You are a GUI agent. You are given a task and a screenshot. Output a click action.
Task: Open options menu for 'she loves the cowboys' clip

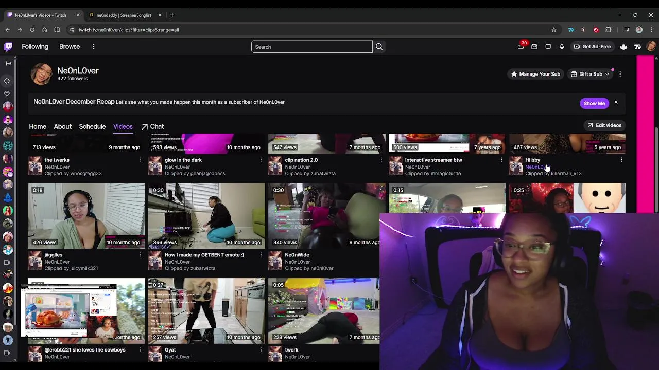coord(140,349)
